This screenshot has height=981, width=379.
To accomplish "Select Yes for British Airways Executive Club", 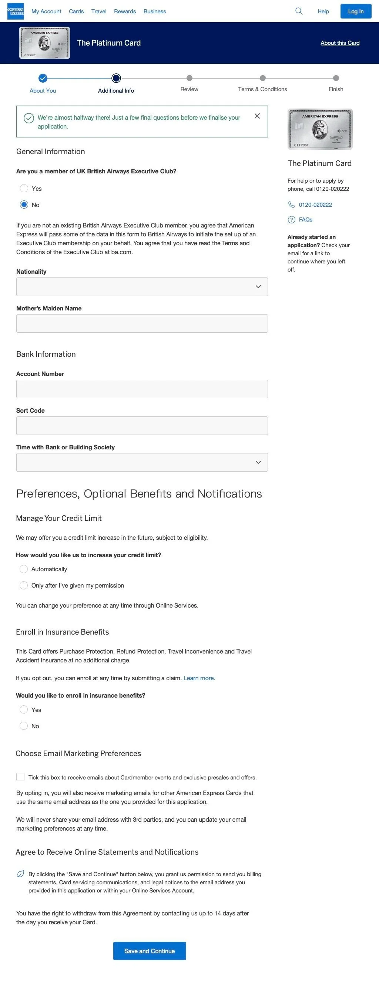I will (24, 188).
